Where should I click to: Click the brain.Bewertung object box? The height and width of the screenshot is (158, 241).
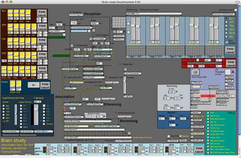point(88,121)
